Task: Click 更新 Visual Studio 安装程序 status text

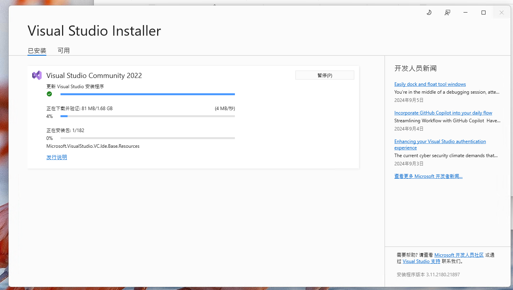Action: [75, 87]
